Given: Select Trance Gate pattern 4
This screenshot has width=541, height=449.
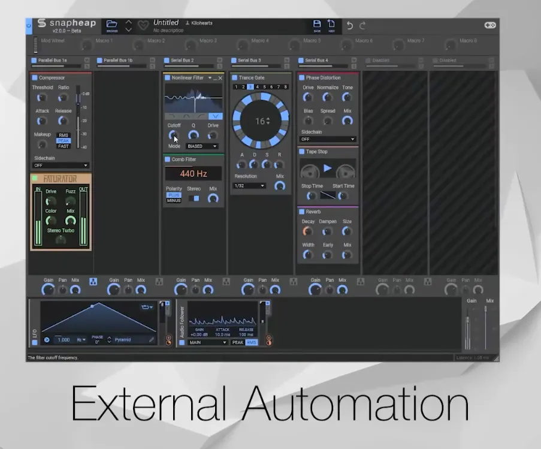Looking at the screenshot, I should tap(258, 87).
